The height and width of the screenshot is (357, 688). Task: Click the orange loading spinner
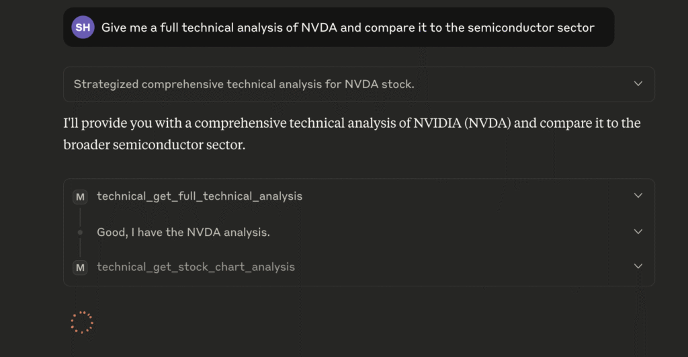[82, 322]
